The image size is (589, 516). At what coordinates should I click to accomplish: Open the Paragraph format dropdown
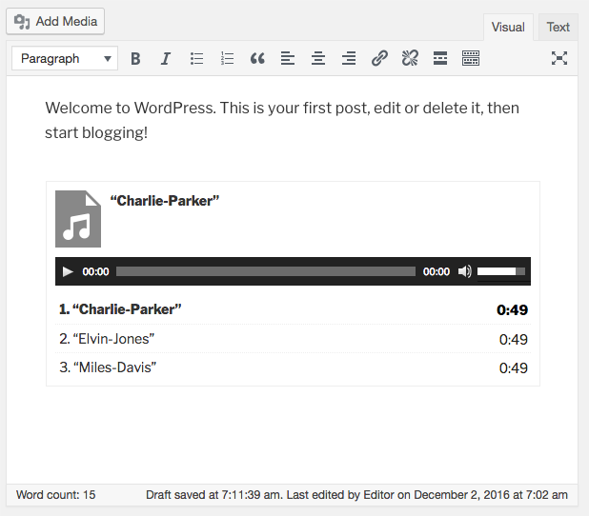tap(65, 58)
